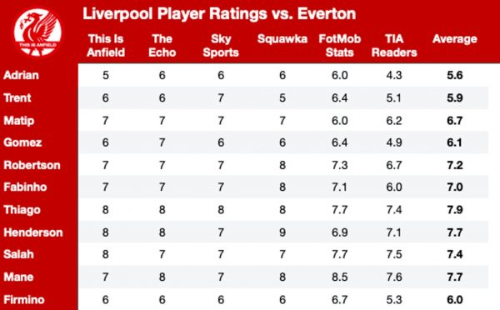Image resolution: width=500 pixels, height=310 pixels.
Task: Select Thiago's average rating 7.9
Action: (x=455, y=210)
